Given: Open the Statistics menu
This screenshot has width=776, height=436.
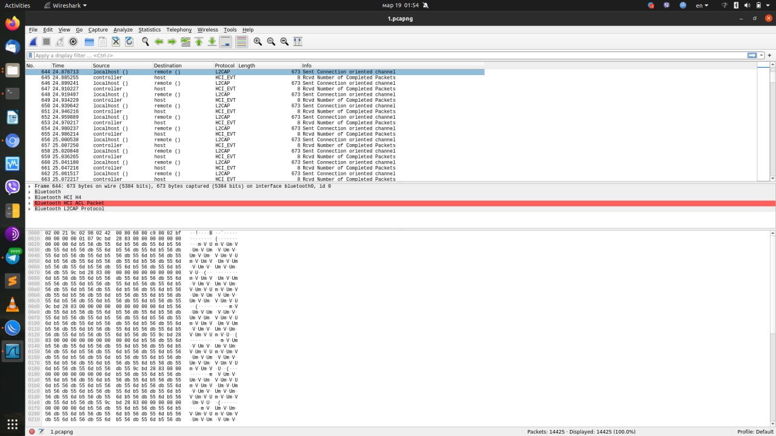Looking at the screenshot, I should pos(150,30).
